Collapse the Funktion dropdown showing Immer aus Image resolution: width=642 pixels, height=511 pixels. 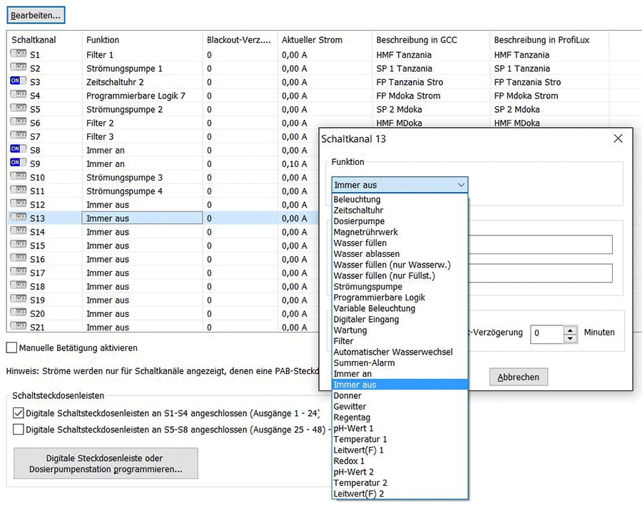pos(462,186)
